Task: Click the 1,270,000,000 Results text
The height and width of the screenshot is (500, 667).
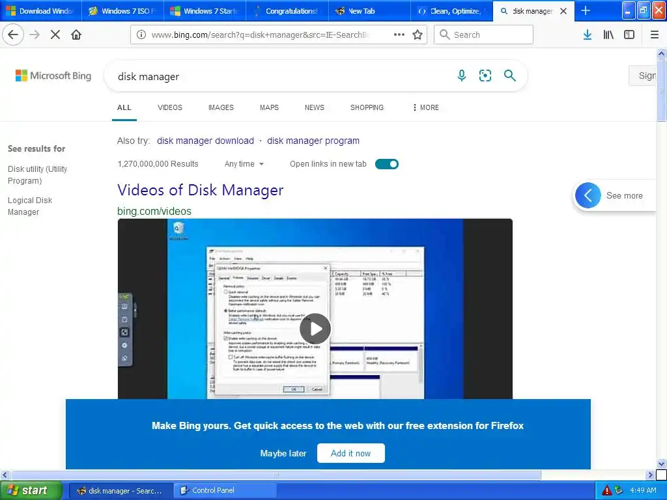Action: [158, 164]
